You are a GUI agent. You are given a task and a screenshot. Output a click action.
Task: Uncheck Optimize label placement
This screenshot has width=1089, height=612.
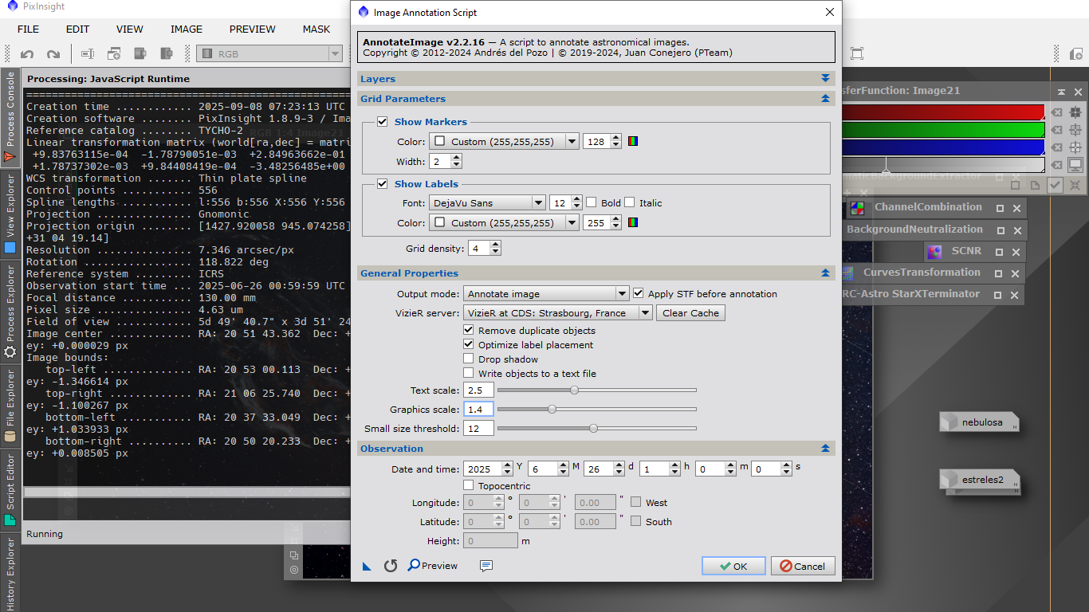pos(469,345)
